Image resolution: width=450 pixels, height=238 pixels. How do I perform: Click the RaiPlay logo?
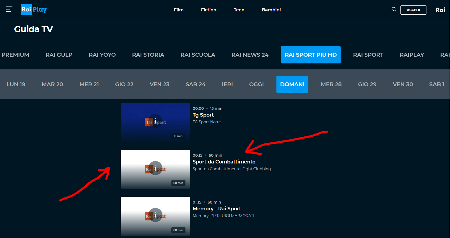click(x=34, y=9)
